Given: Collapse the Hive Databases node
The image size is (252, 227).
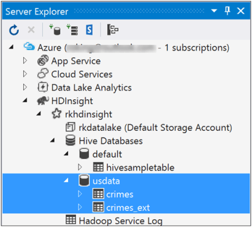Looking at the screenshot, I should [x=52, y=141].
